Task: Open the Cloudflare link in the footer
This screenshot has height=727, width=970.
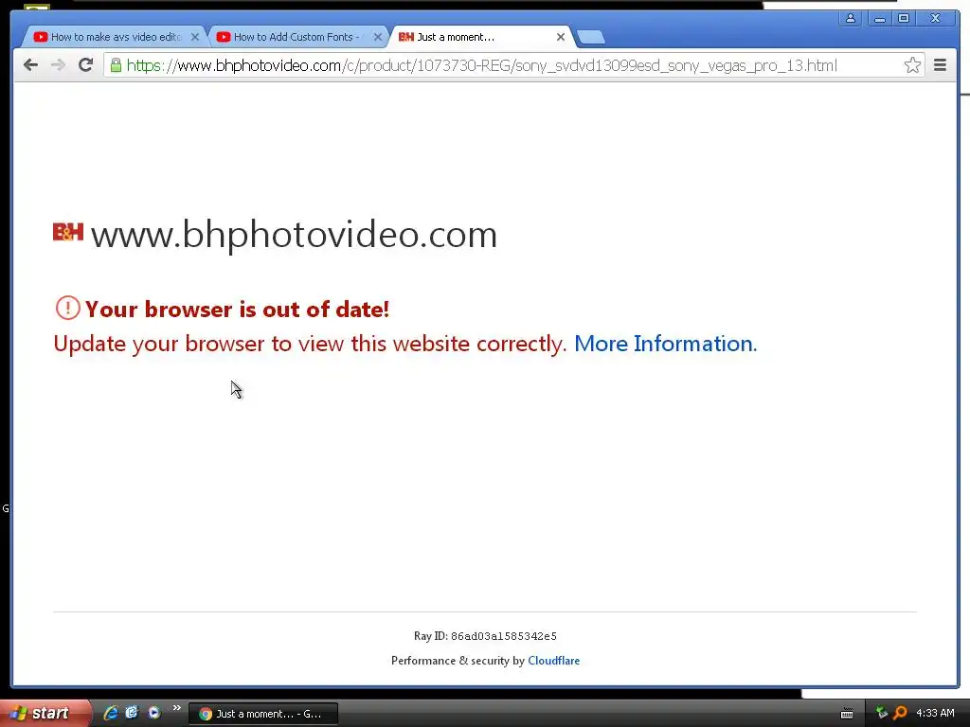Action: [x=553, y=660]
